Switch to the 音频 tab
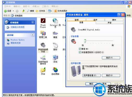 click(x=76, y=20)
